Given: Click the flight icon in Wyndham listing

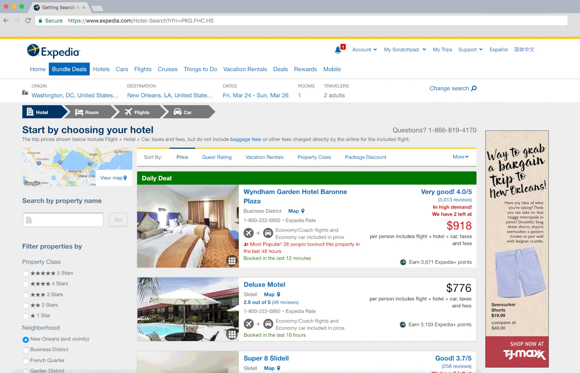Looking at the screenshot, I should click(249, 233).
